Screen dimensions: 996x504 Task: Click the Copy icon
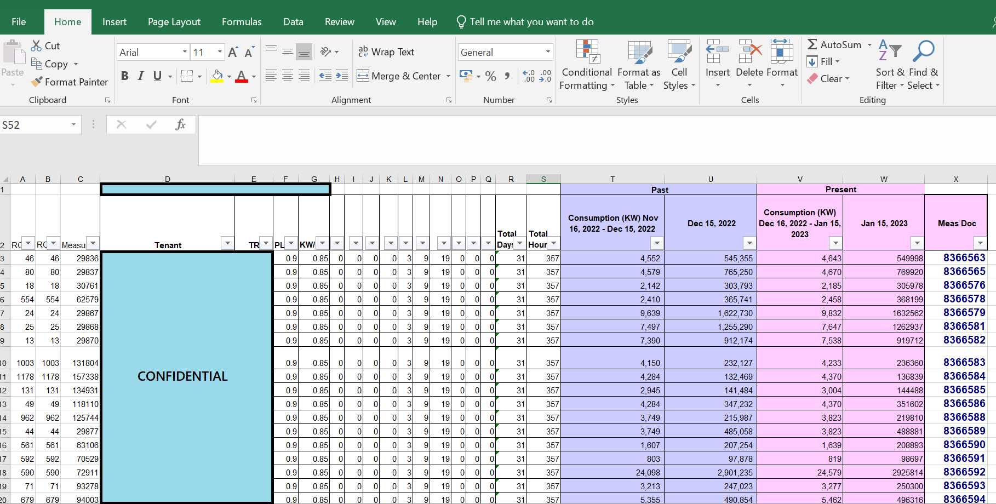pos(37,64)
